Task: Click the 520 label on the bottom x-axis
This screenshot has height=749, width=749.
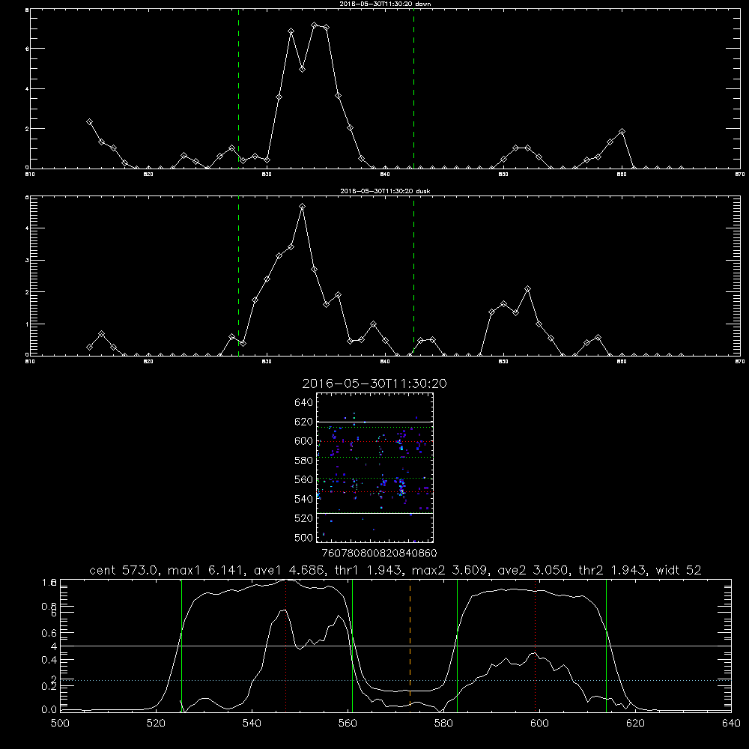Action: coord(156,724)
